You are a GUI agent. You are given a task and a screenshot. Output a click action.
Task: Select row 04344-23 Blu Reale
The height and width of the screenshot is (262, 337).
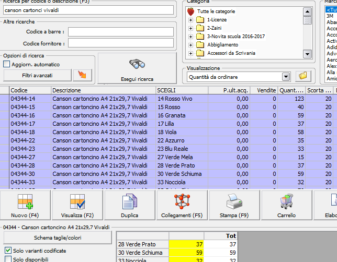(168, 149)
